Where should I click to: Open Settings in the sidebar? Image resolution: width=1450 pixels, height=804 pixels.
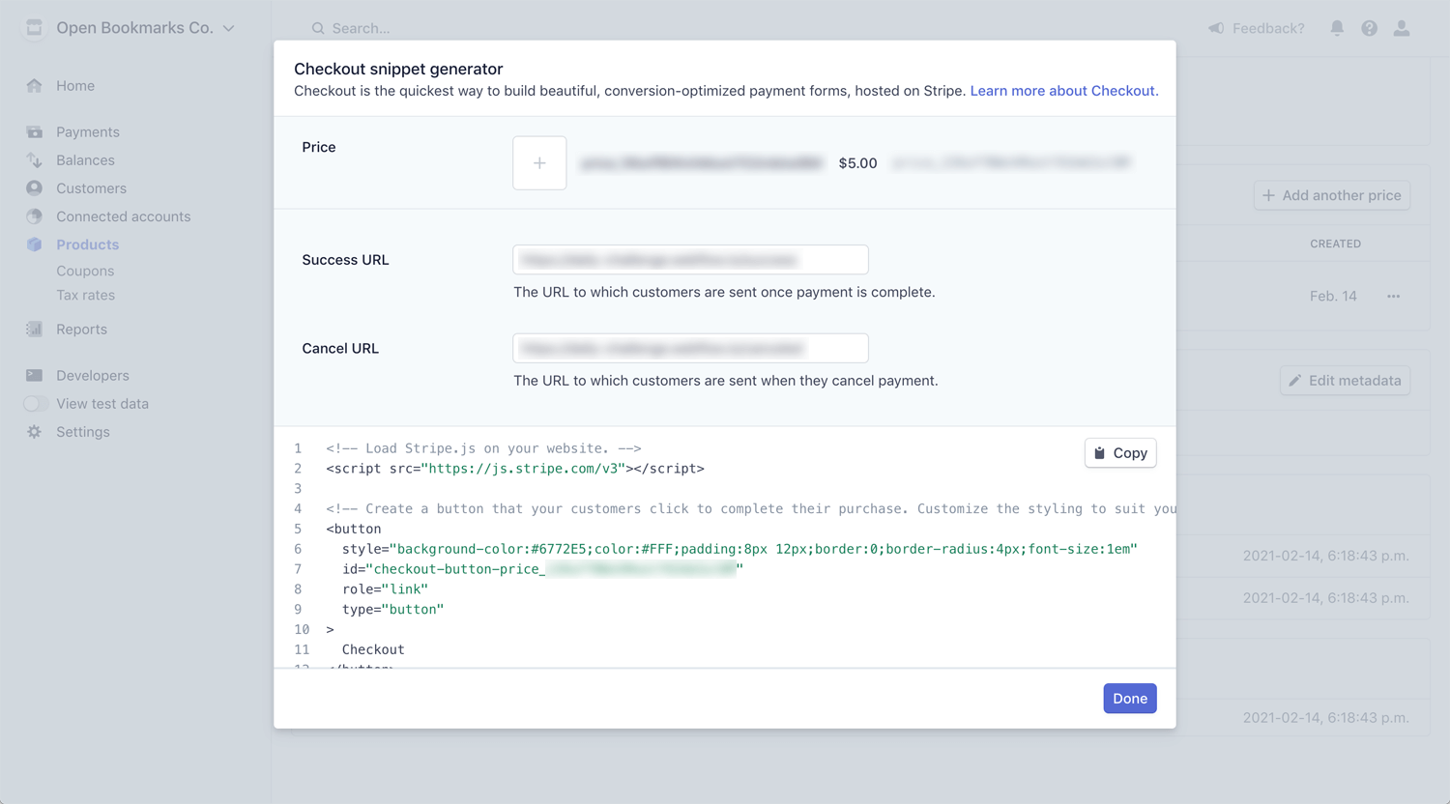pyautogui.click(x=83, y=432)
